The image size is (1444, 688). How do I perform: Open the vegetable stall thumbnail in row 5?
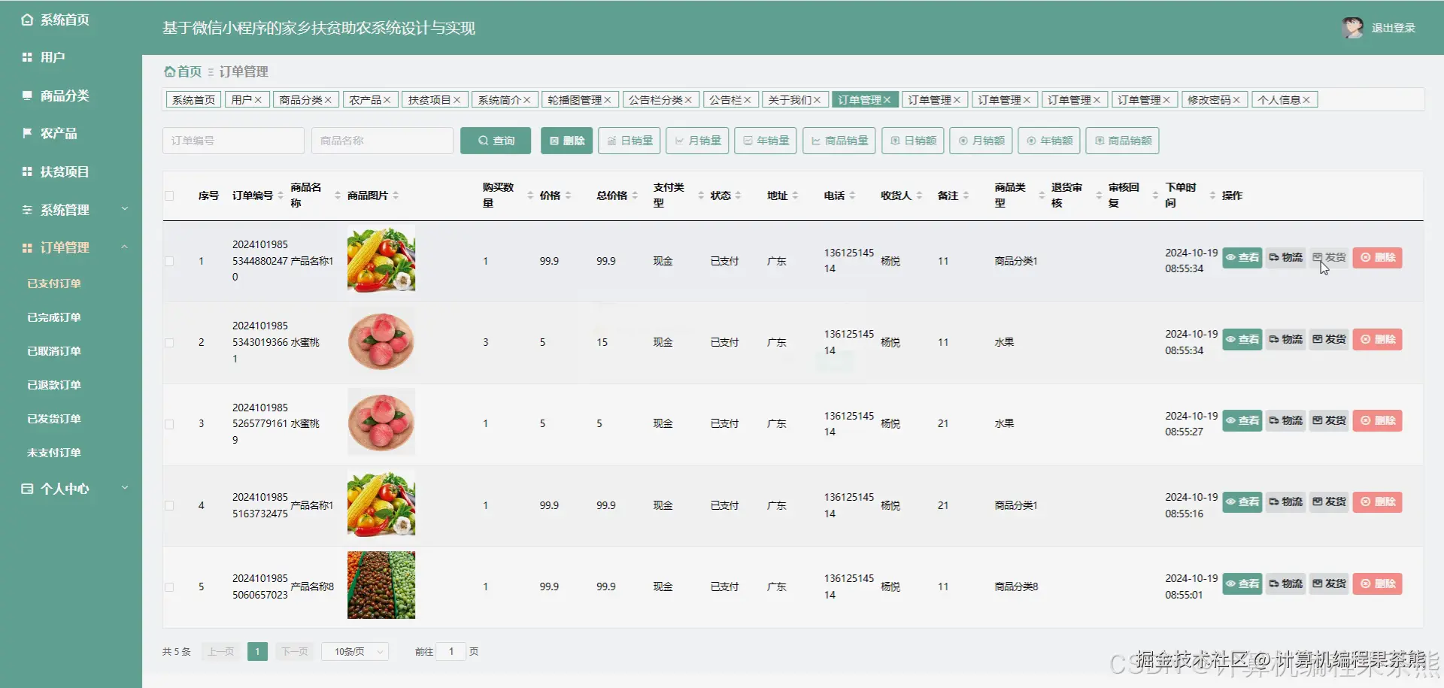point(381,585)
